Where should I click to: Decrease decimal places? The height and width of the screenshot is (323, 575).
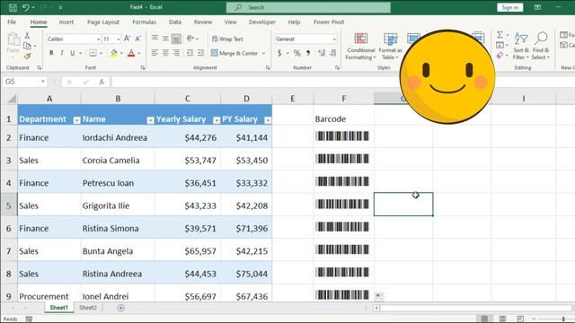332,53
